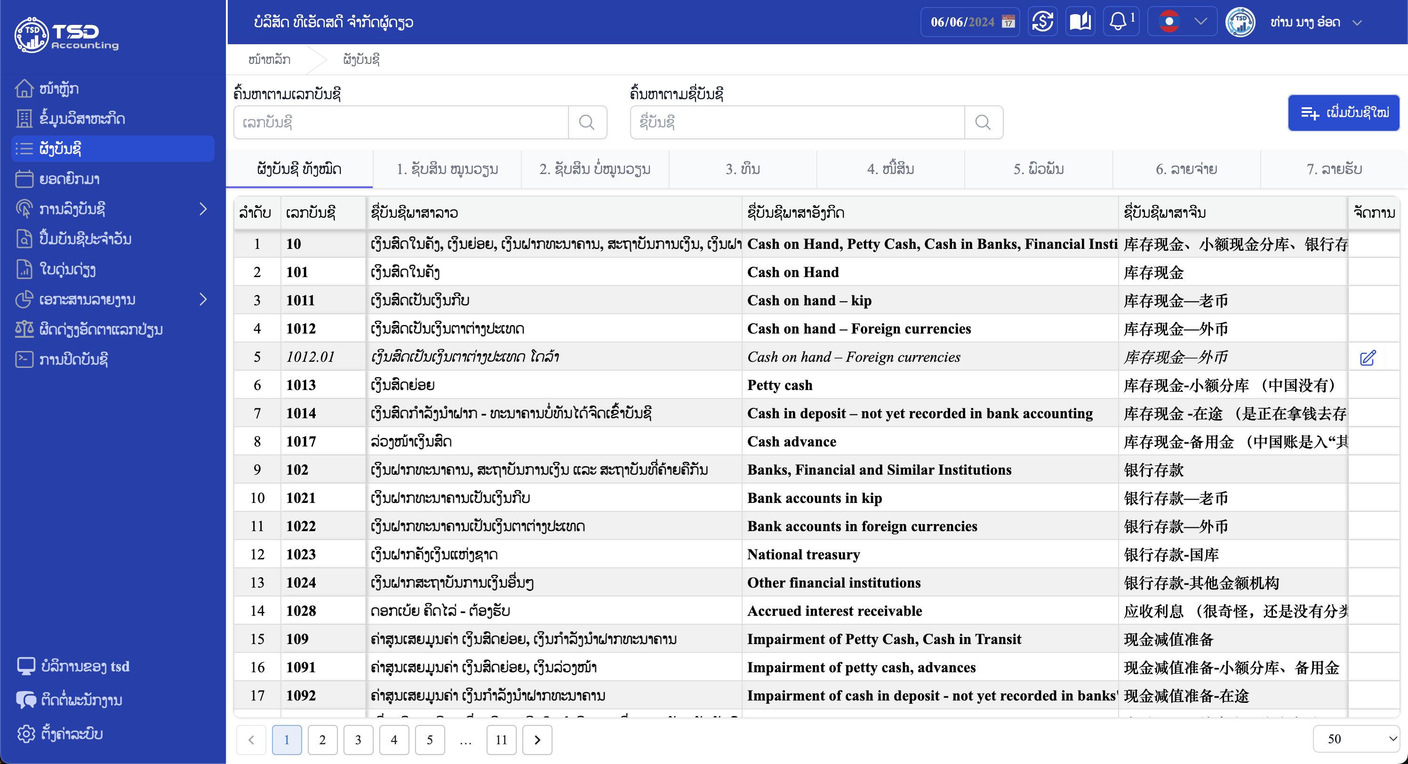The height and width of the screenshot is (764, 1408).
Task: Open the daily journal document icon
Action: (x=24, y=239)
